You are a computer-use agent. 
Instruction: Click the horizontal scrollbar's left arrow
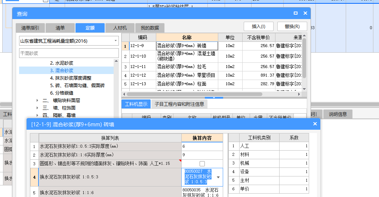coord(124,94)
